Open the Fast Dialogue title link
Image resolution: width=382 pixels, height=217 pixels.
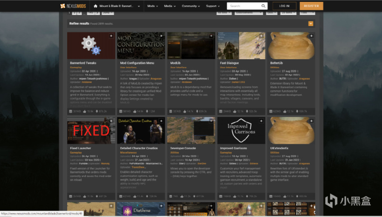click(x=229, y=63)
